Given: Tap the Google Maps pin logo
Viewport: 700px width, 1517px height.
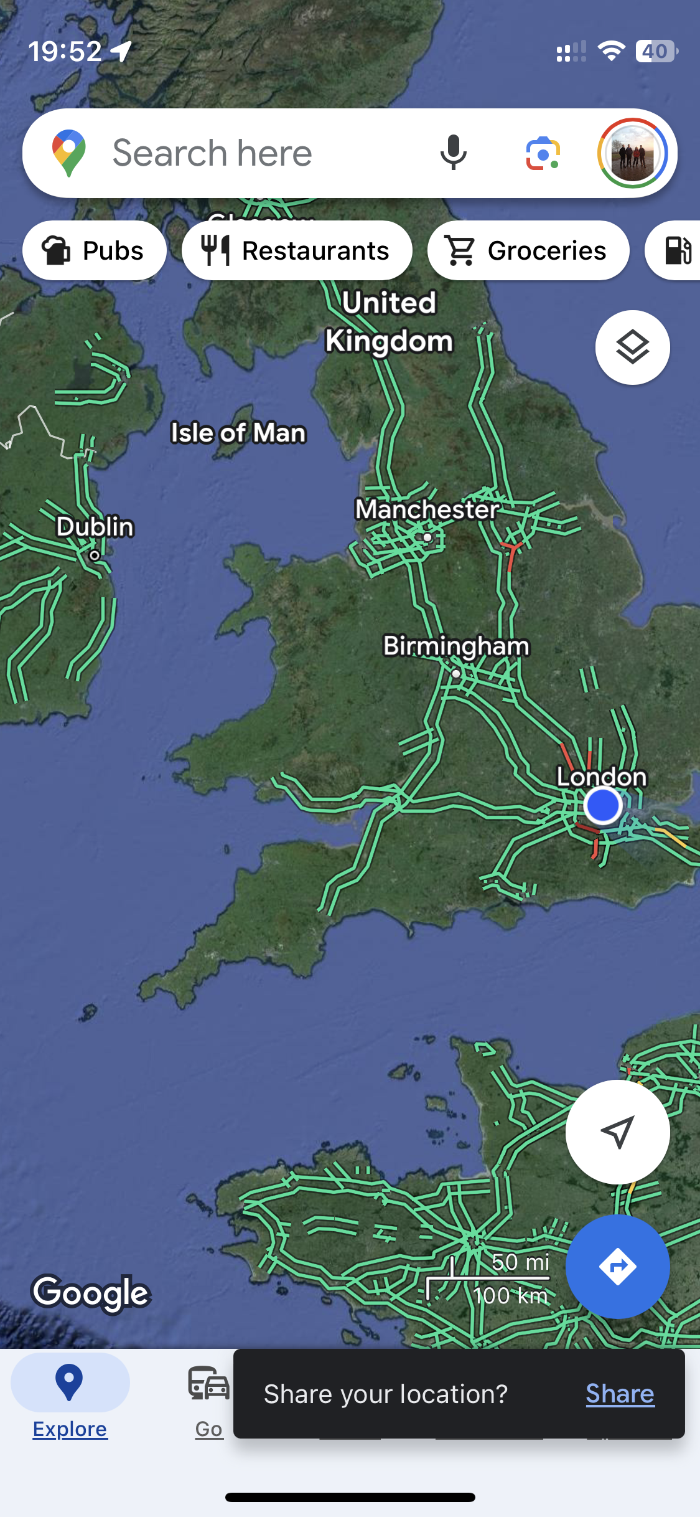Looking at the screenshot, I should click(69, 153).
